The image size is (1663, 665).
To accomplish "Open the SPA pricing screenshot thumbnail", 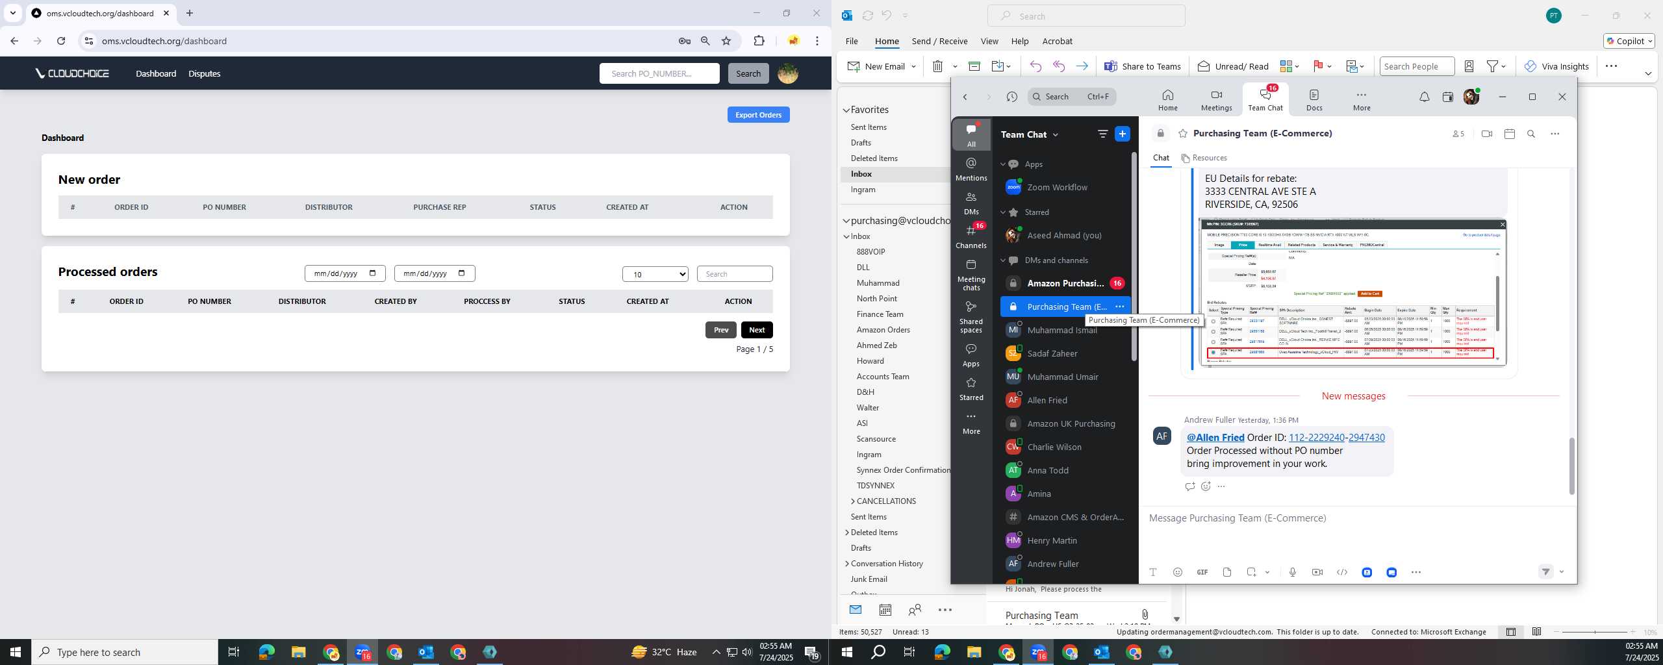I will (1352, 292).
